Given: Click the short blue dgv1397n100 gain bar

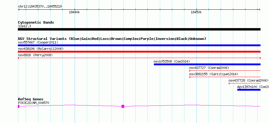Looking at the screenshot, I should [249, 90].
